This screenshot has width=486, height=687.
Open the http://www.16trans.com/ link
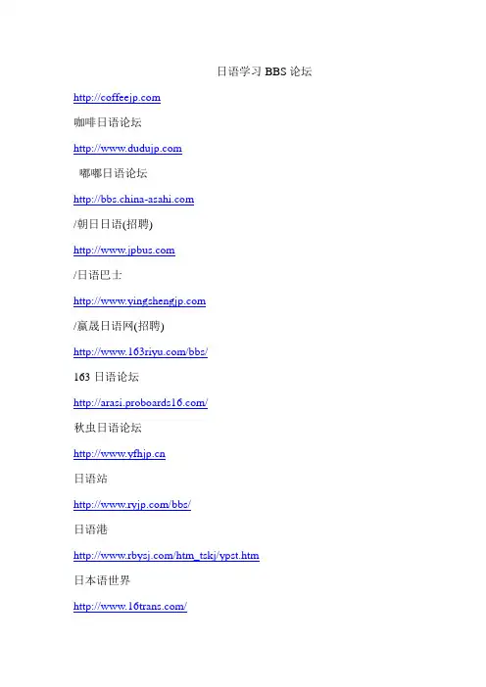[x=130, y=607]
